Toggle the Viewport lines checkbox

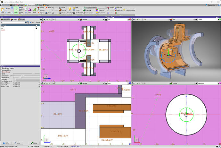(x=1, y=70)
